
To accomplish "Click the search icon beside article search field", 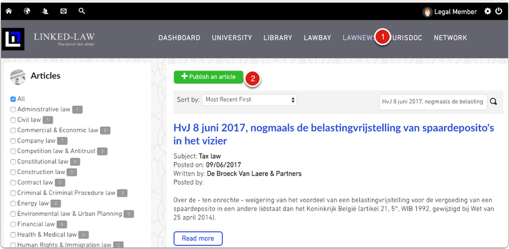I will tap(493, 101).
